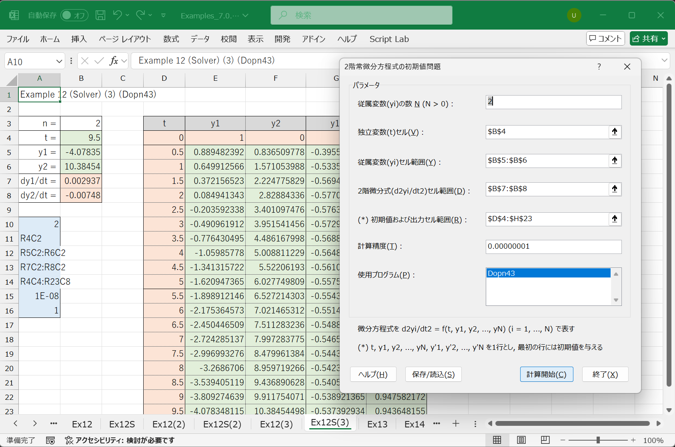Click the Undo arrow icon
Viewport: 675px width, 447px height.
117,15
